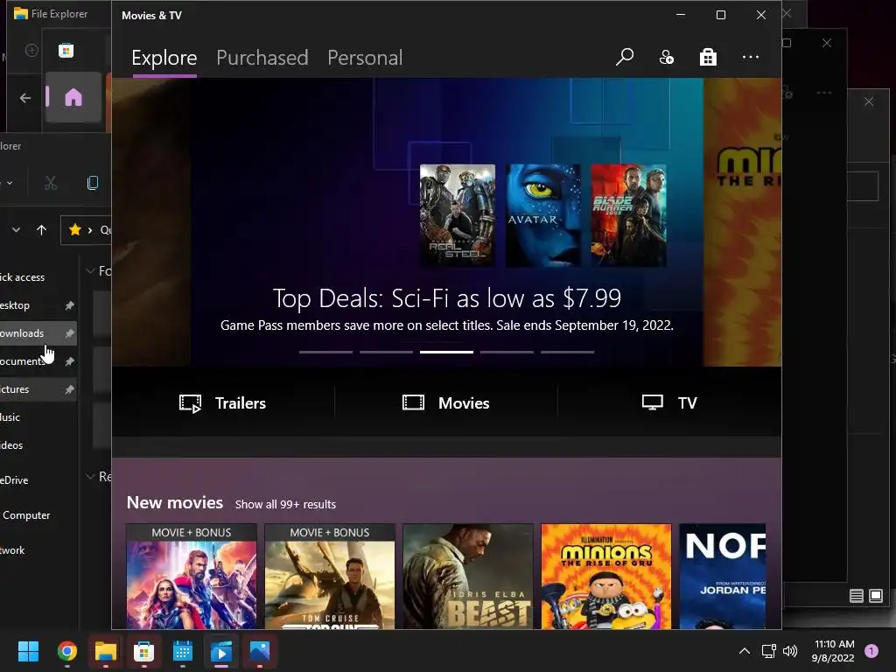Click the Quick access star in address bar
The height and width of the screenshot is (672, 896).
click(x=75, y=230)
